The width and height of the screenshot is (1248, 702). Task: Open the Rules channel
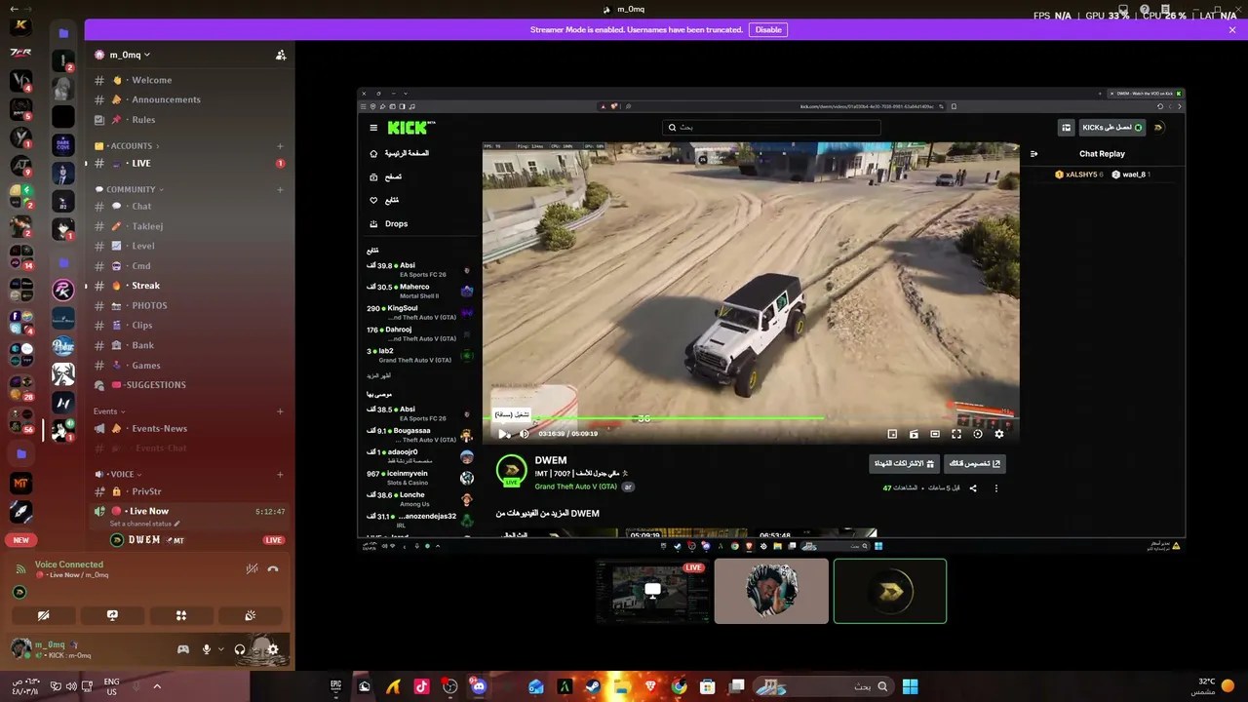click(189, 120)
